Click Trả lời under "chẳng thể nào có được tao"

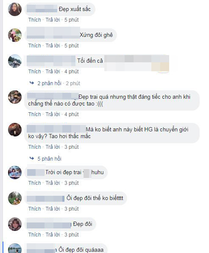[x=53, y=114]
